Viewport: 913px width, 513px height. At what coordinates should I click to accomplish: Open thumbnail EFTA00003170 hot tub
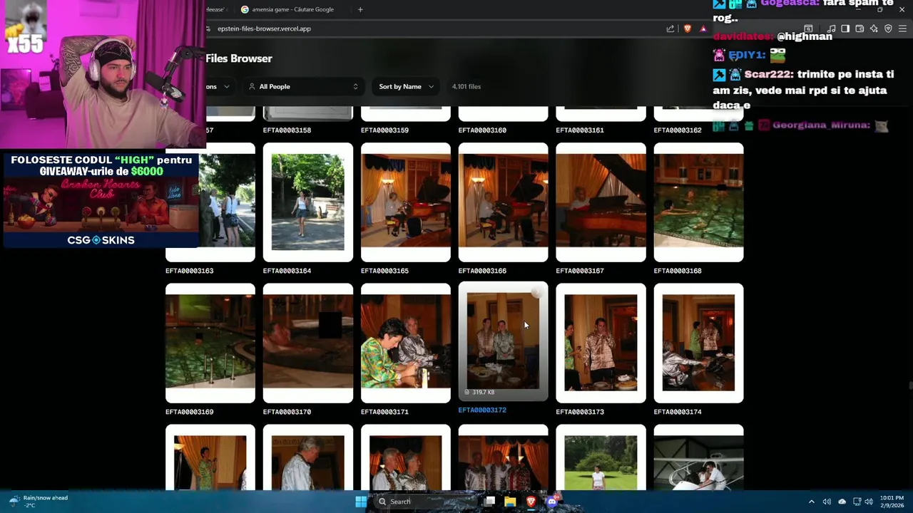[308, 343]
